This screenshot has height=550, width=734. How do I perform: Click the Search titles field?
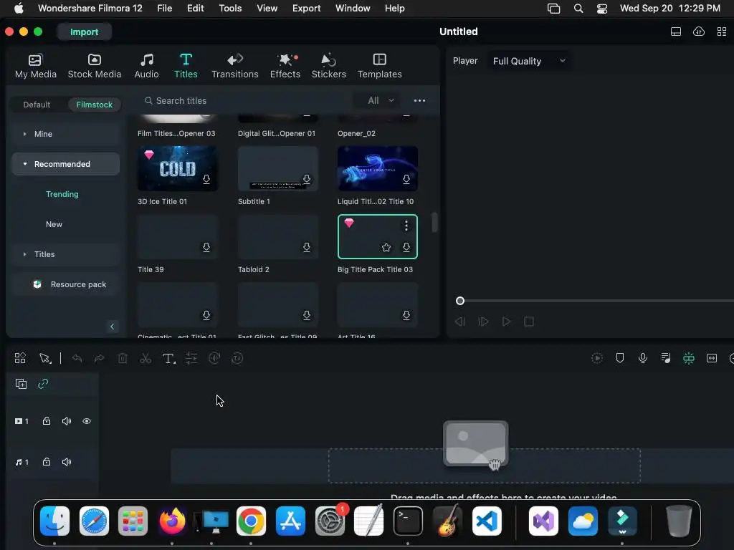[244, 100]
